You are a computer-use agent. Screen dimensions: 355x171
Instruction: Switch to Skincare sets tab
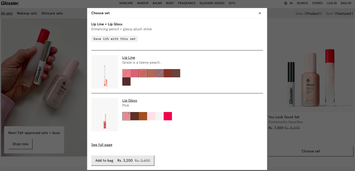52,14
